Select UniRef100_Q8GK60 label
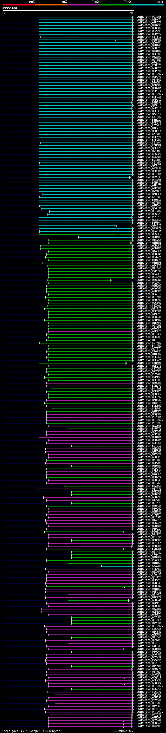Image resolution: width=166 pixels, height=733 pixels. (149, 723)
